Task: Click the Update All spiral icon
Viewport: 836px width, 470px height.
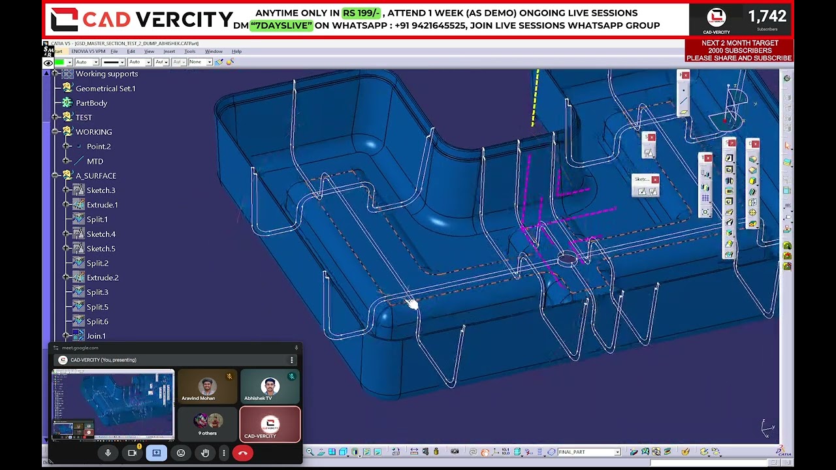Action: coord(473,452)
